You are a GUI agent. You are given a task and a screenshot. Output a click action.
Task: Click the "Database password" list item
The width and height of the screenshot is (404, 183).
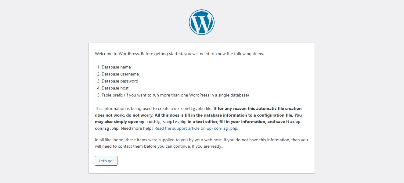point(120,81)
